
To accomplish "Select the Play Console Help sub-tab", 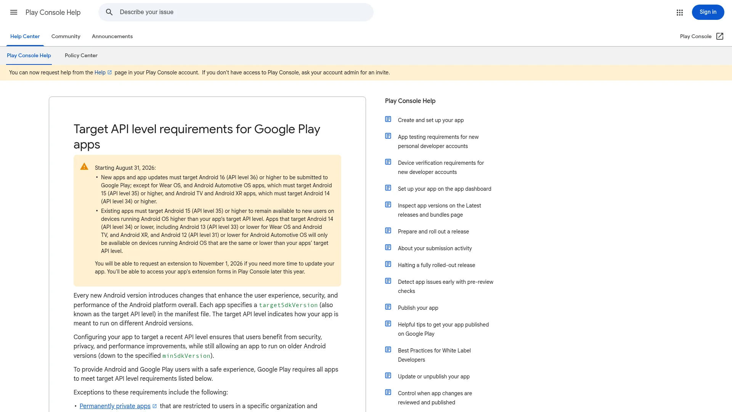I will (29, 56).
